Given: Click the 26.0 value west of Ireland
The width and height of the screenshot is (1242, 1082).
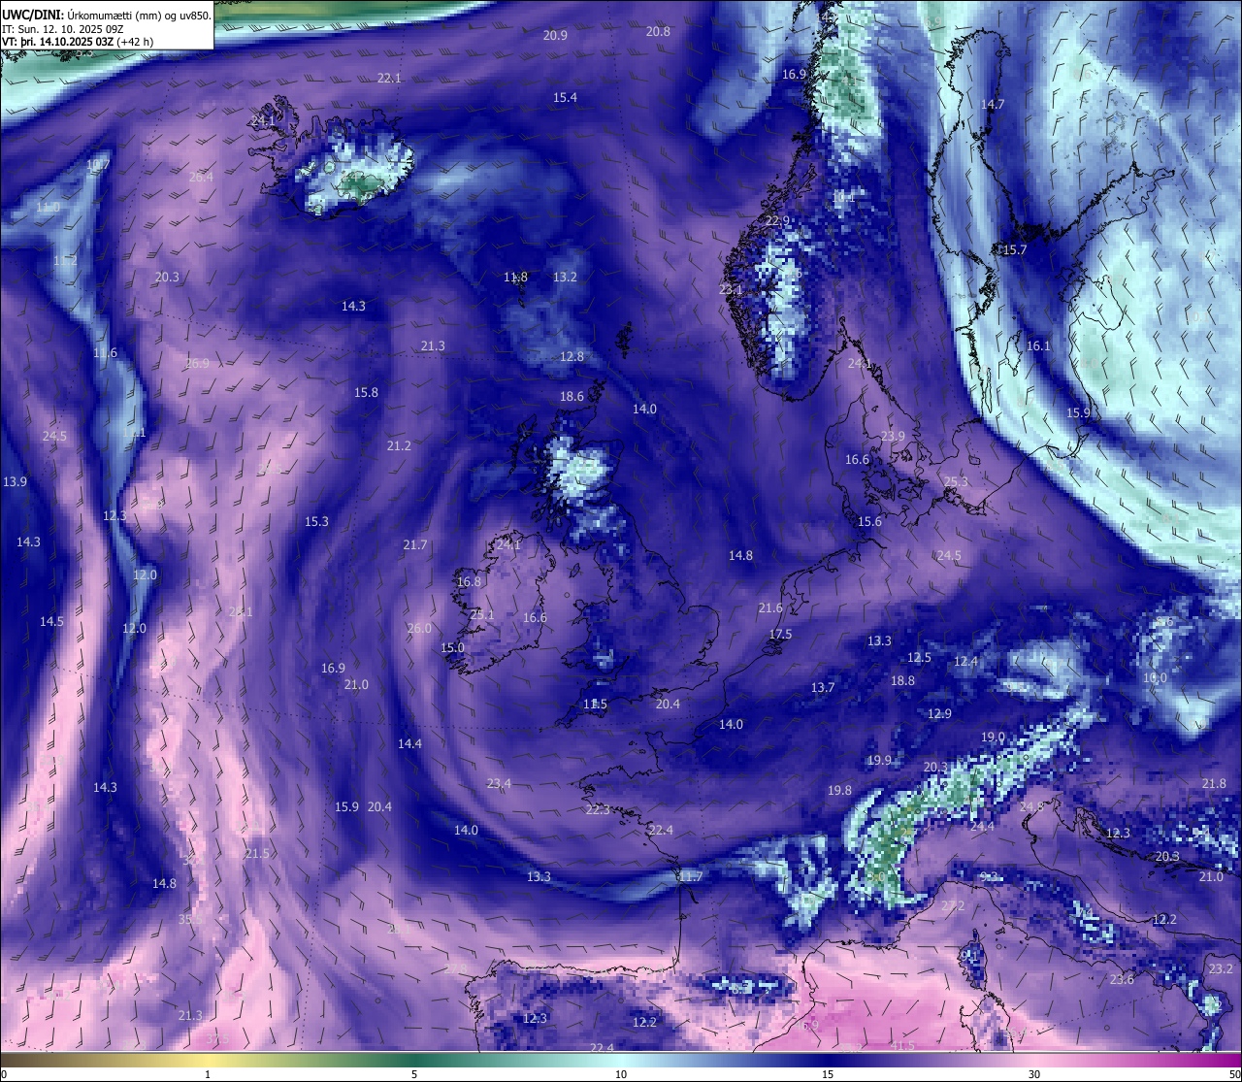Looking at the screenshot, I should point(419,628).
